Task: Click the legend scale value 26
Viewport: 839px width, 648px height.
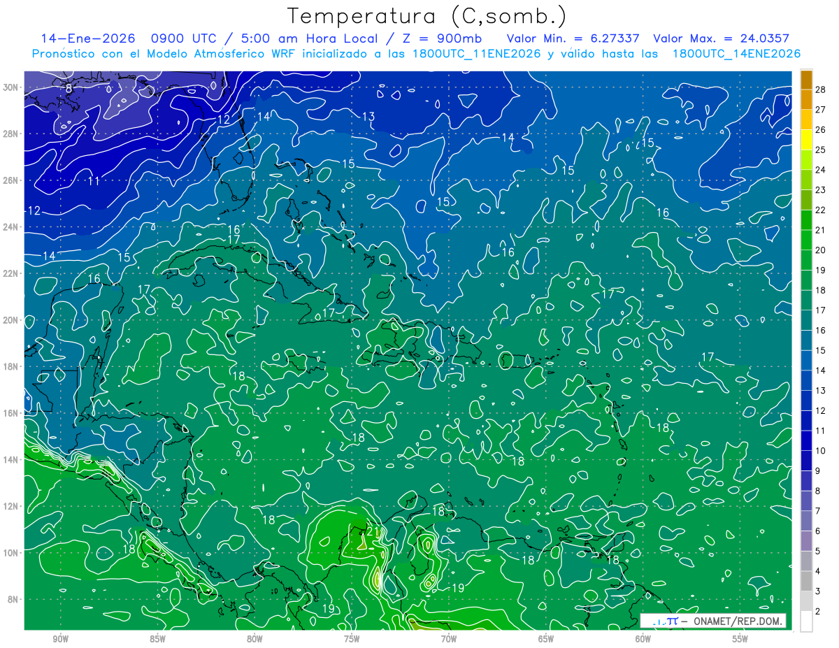Action: tap(821, 130)
